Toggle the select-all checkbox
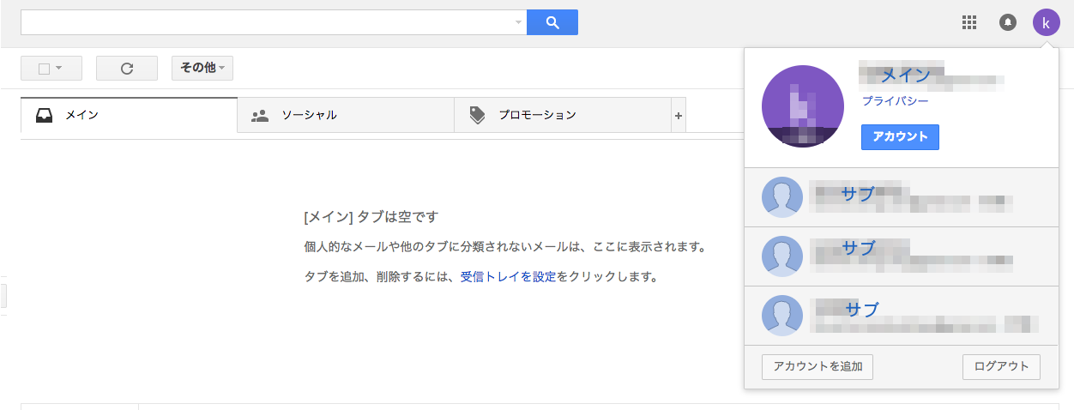Screen dimensions: 1074x410 tap(45, 69)
